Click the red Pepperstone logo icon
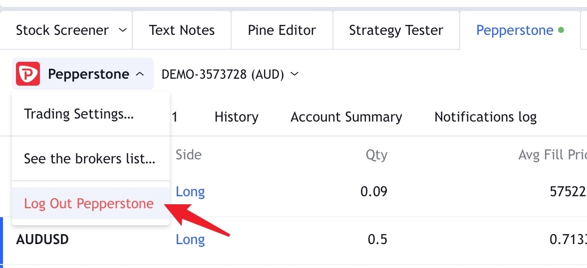 click(x=28, y=74)
